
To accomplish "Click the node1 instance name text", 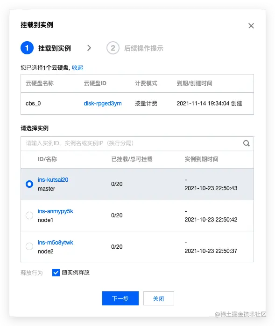I will (45, 220).
